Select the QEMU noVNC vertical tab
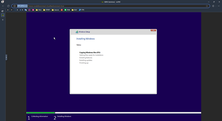Image resolution: width=222 pixels, height=121 pixels. [x=3, y=15]
